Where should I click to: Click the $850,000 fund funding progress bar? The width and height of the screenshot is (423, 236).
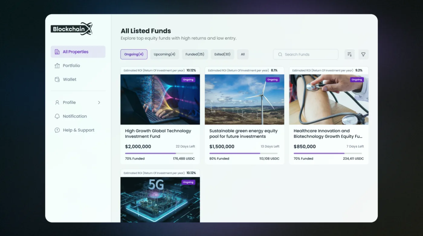pos(328,153)
